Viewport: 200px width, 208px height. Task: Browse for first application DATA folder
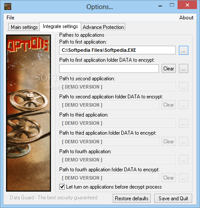(184, 69)
